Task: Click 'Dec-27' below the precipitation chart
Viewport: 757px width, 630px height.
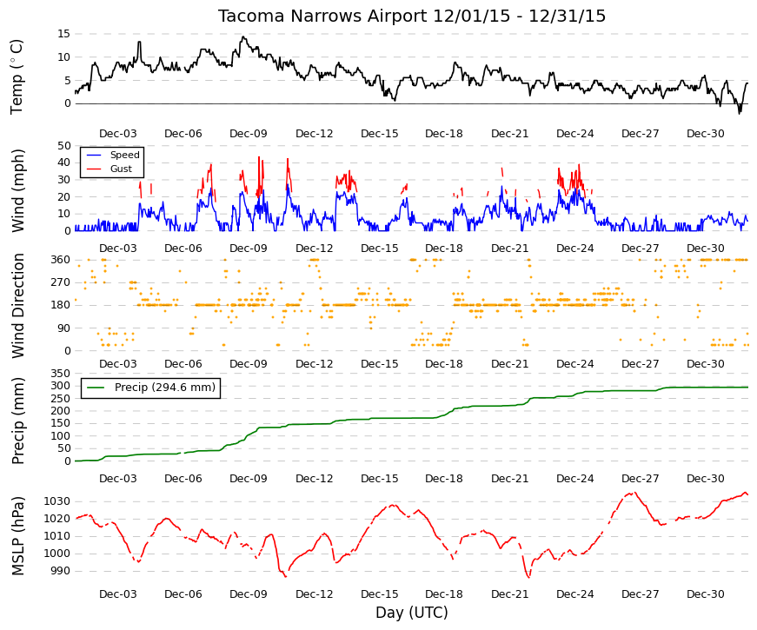Action: point(641,479)
